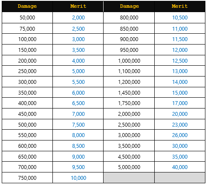Select the 2,500,000 damage cell
This screenshot has width=208, height=185.
[129, 124]
